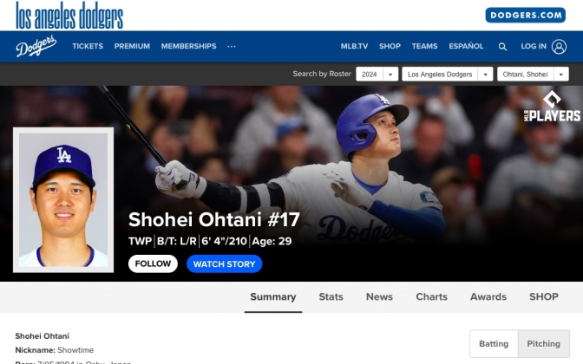
Task: Toggle to Pitching stats
Action: pyautogui.click(x=544, y=343)
